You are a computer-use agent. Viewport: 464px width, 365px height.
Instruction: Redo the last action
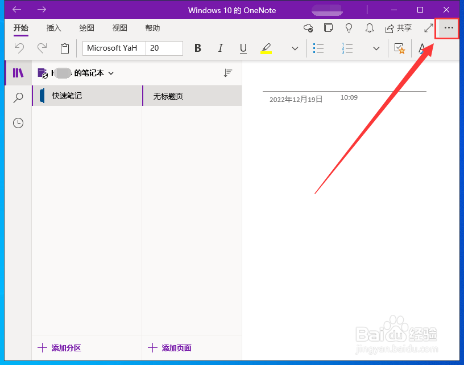click(x=42, y=48)
